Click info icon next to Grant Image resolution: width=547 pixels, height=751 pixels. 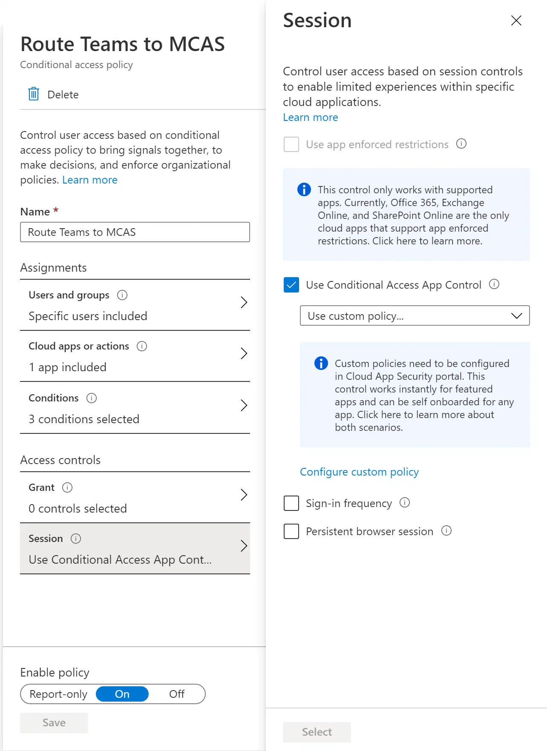click(67, 487)
